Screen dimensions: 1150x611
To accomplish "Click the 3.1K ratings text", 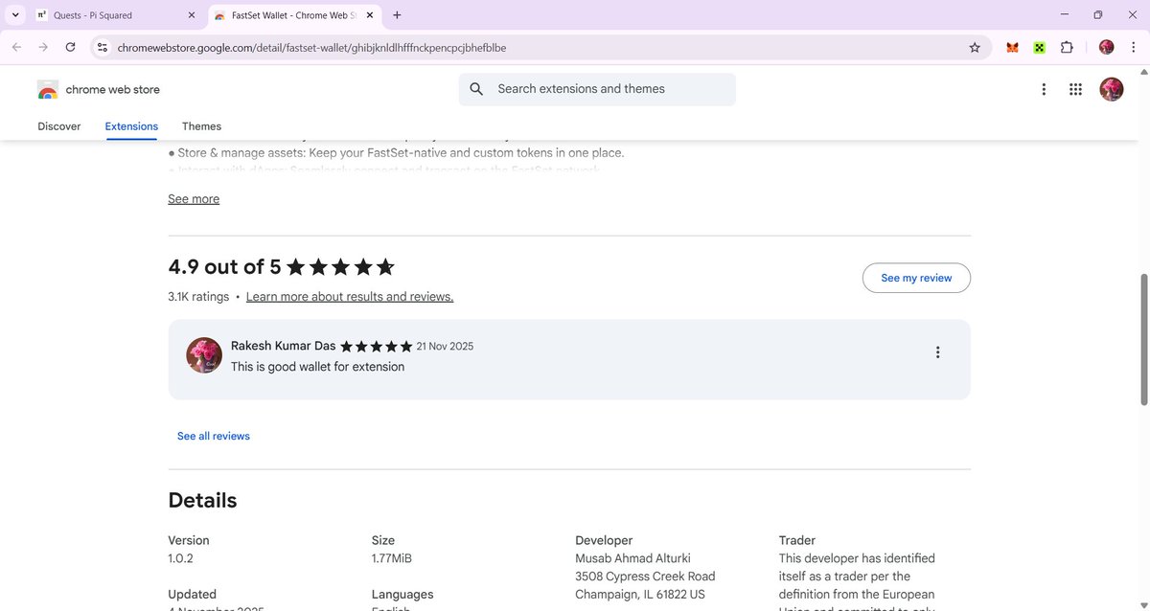I will tap(198, 297).
